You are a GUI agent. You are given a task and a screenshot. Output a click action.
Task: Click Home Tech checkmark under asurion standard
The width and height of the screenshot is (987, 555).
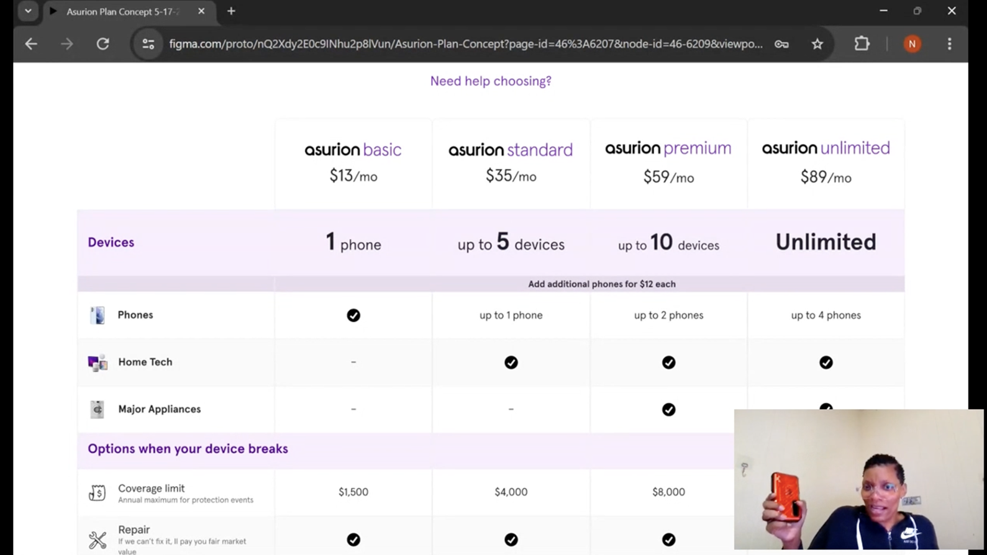tap(511, 363)
